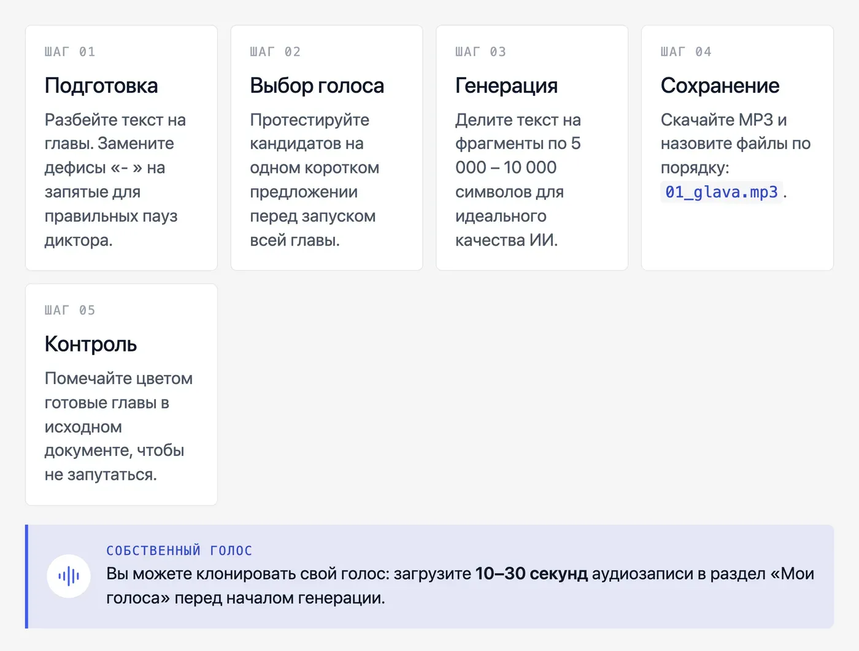Click the description under 'Подготовка'
The width and height of the screenshot is (859, 651).
click(115, 180)
